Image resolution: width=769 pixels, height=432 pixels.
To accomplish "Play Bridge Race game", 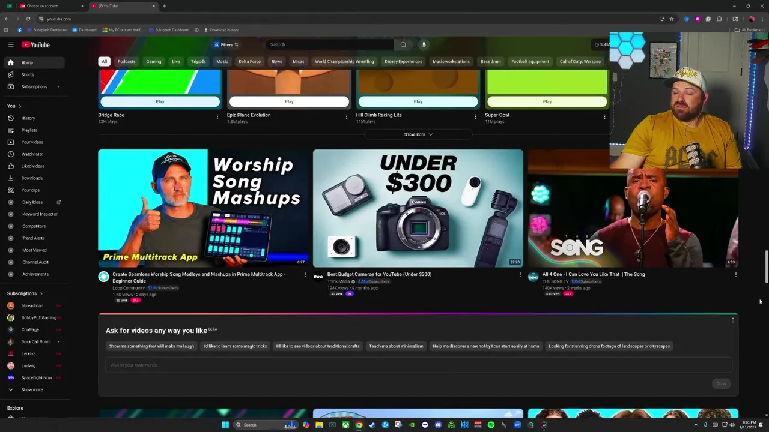I will pyautogui.click(x=160, y=101).
